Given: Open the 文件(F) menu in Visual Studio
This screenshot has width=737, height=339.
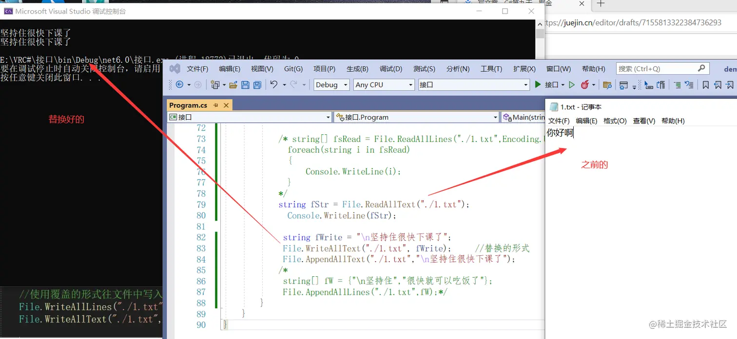Looking at the screenshot, I should point(197,69).
